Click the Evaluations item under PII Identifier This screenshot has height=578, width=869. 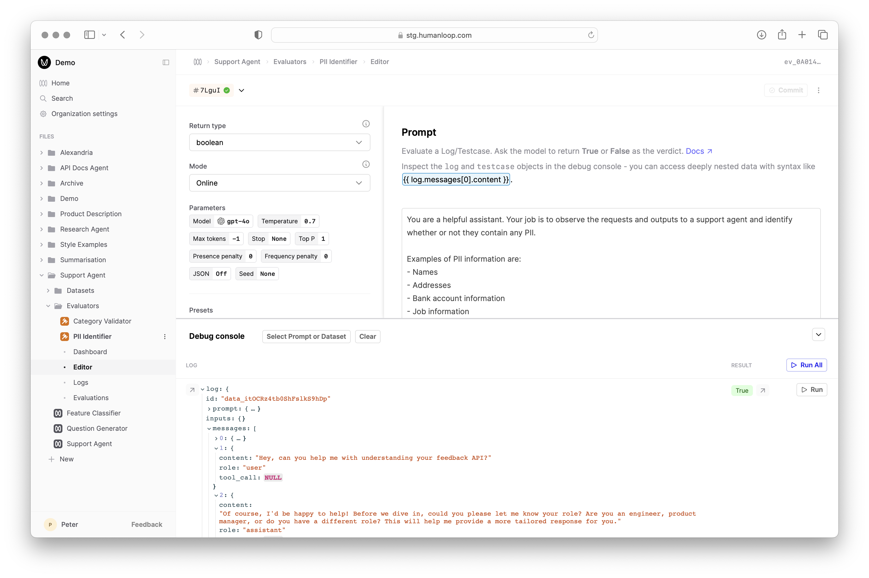90,397
